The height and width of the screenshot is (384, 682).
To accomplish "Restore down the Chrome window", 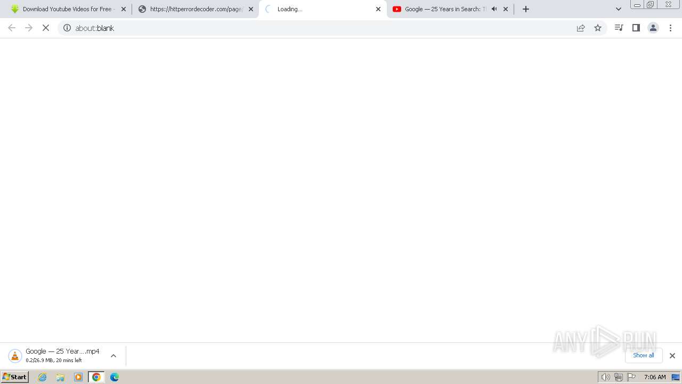I will [x=651, y=5].
